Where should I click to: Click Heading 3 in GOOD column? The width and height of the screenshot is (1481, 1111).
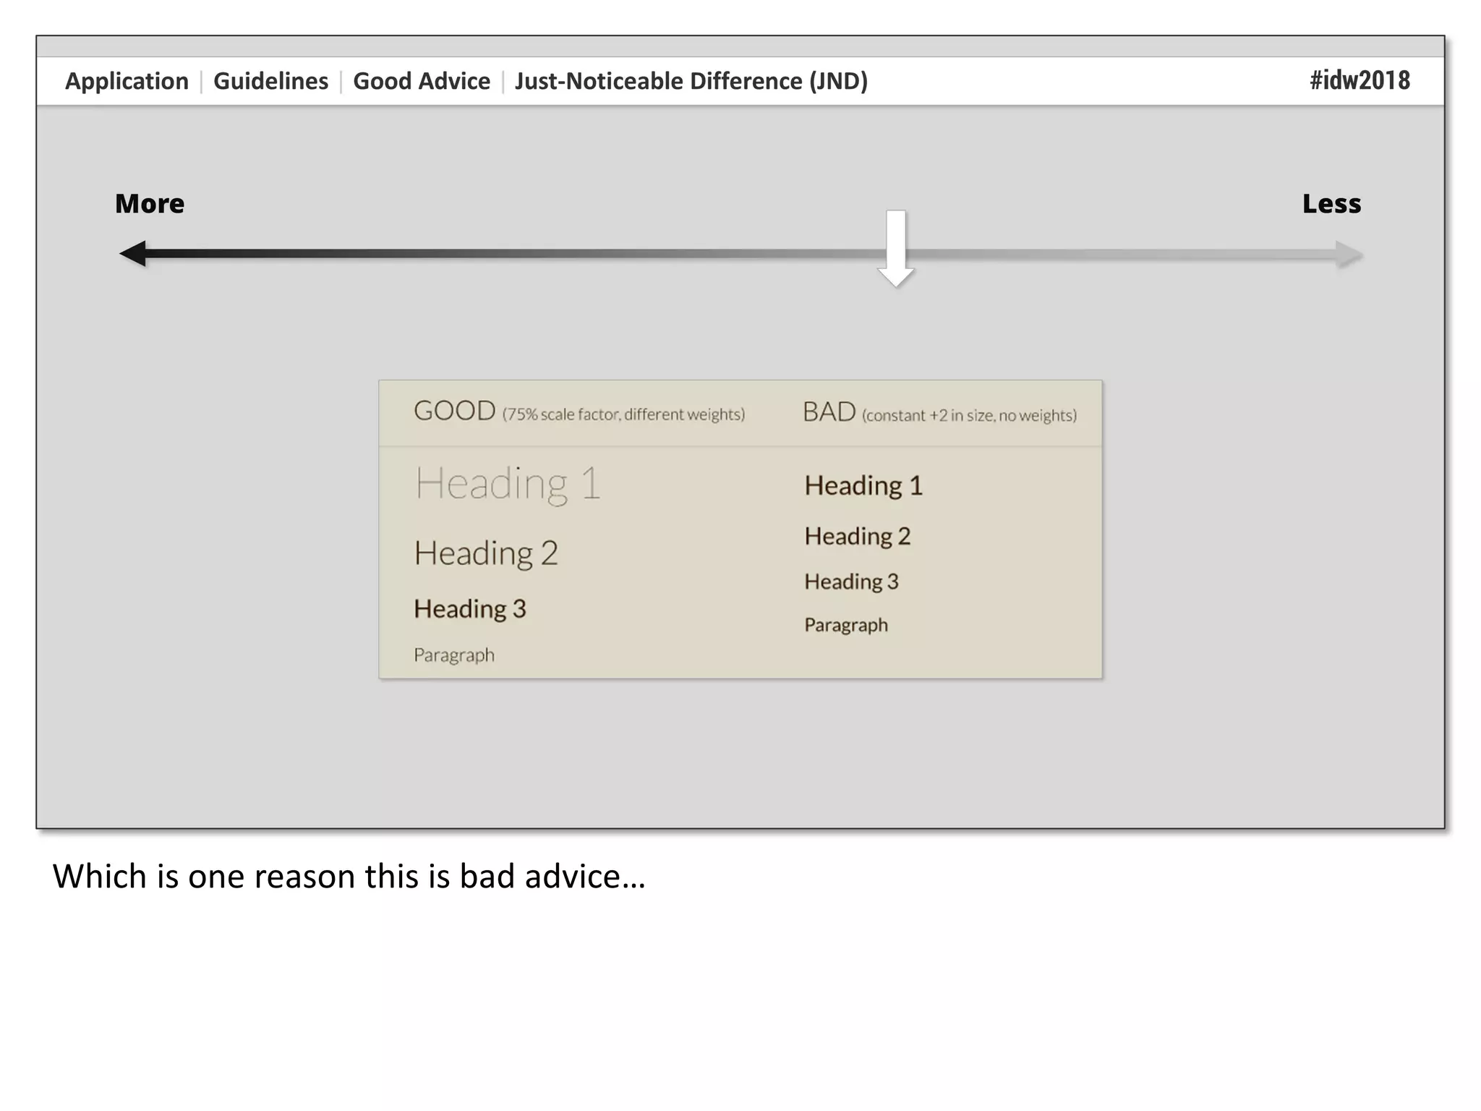(x=470, y=609)
